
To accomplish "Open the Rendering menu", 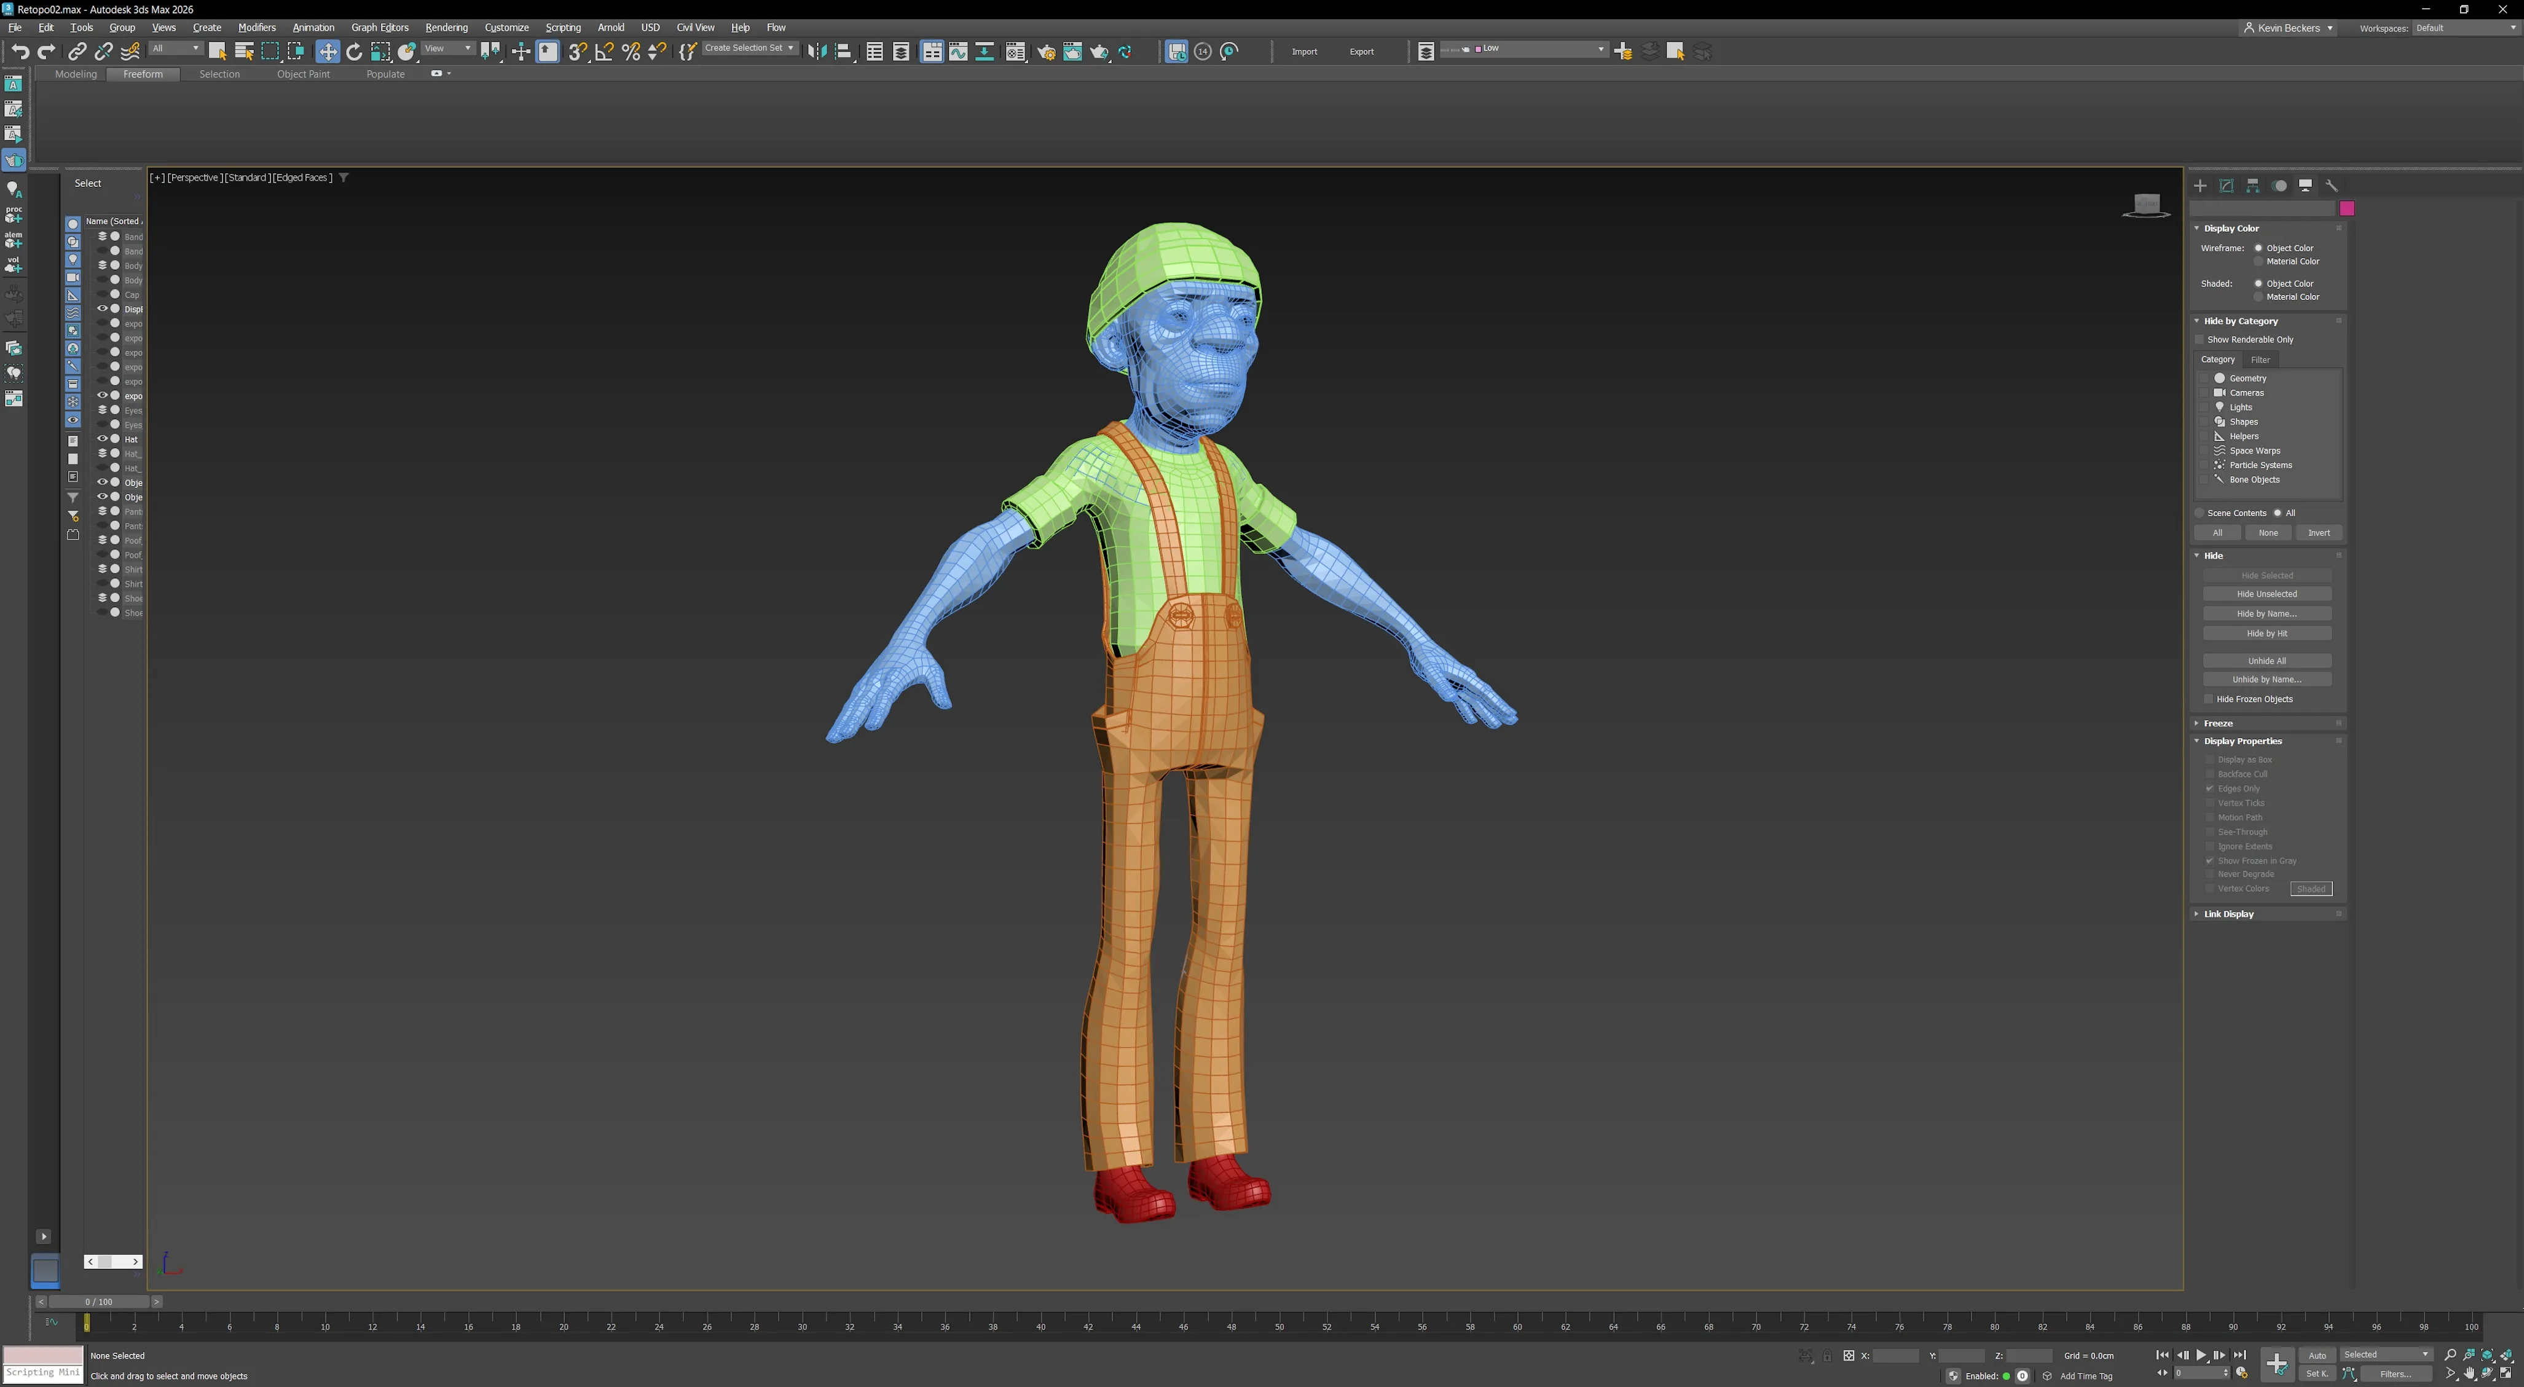I will (446, 28).
